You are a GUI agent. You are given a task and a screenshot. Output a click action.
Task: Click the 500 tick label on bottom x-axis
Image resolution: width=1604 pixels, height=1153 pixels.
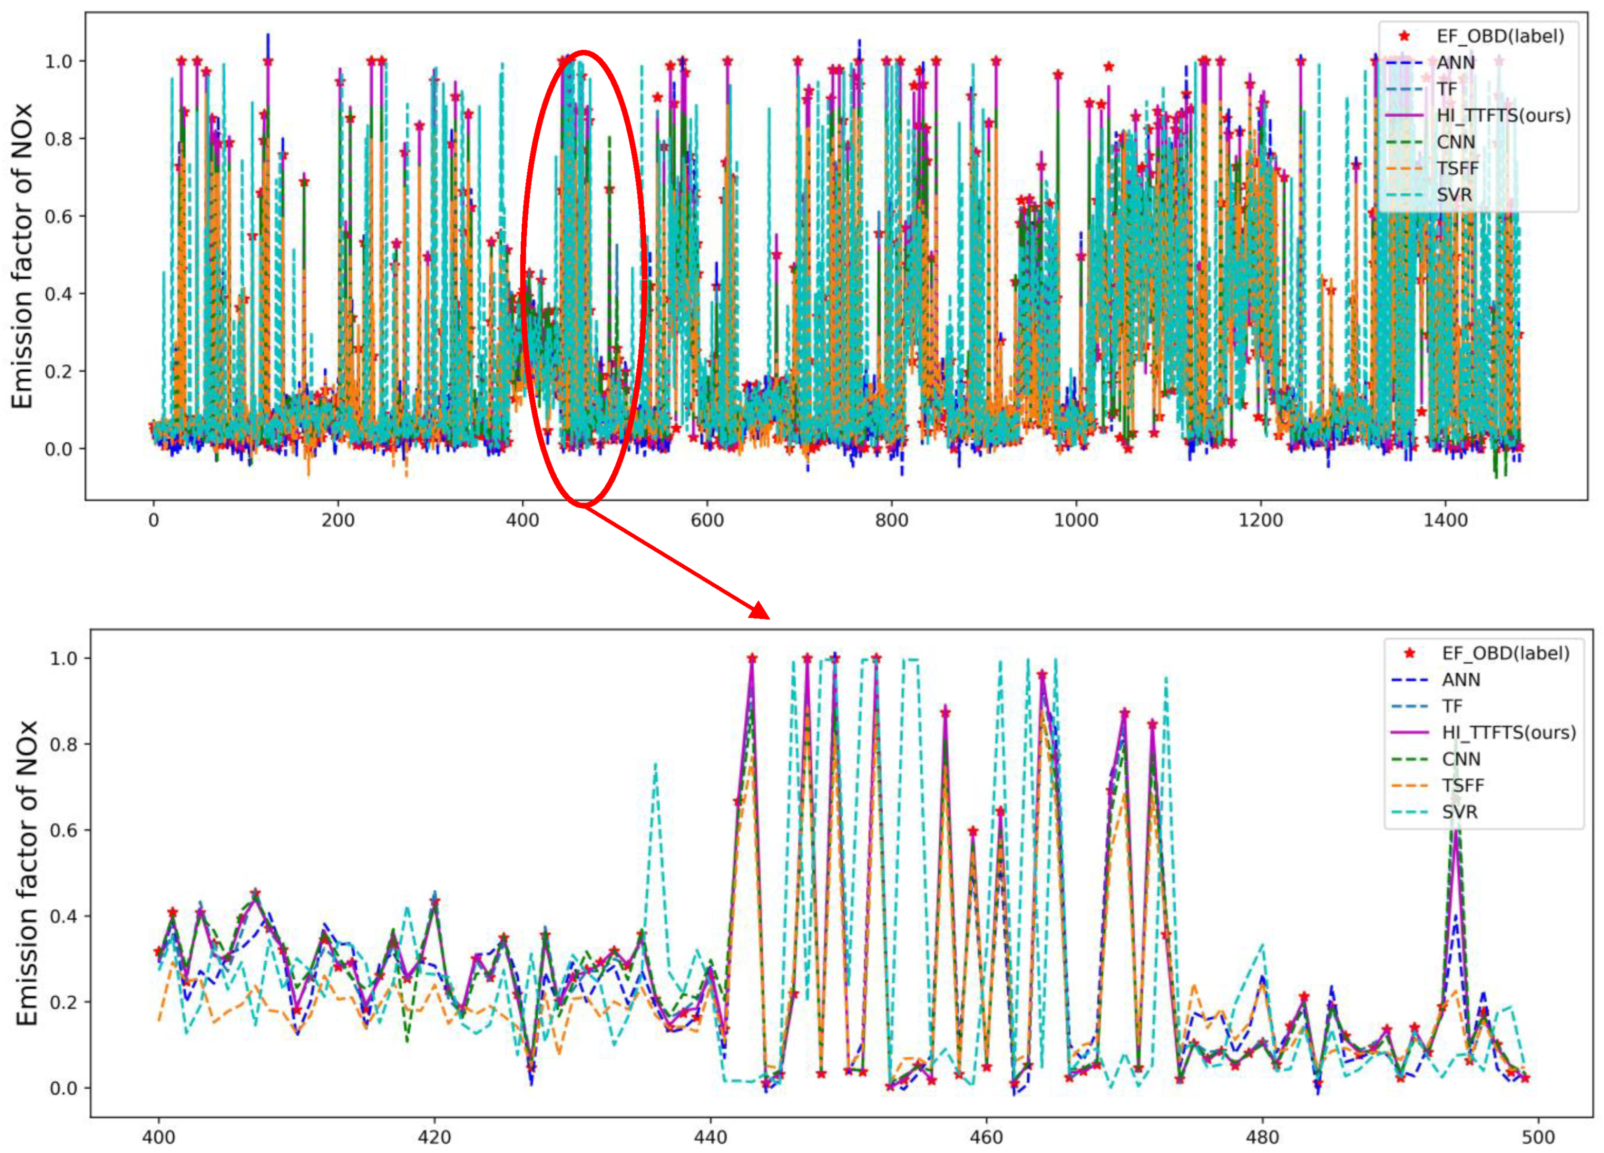tap(1538, 1138)
